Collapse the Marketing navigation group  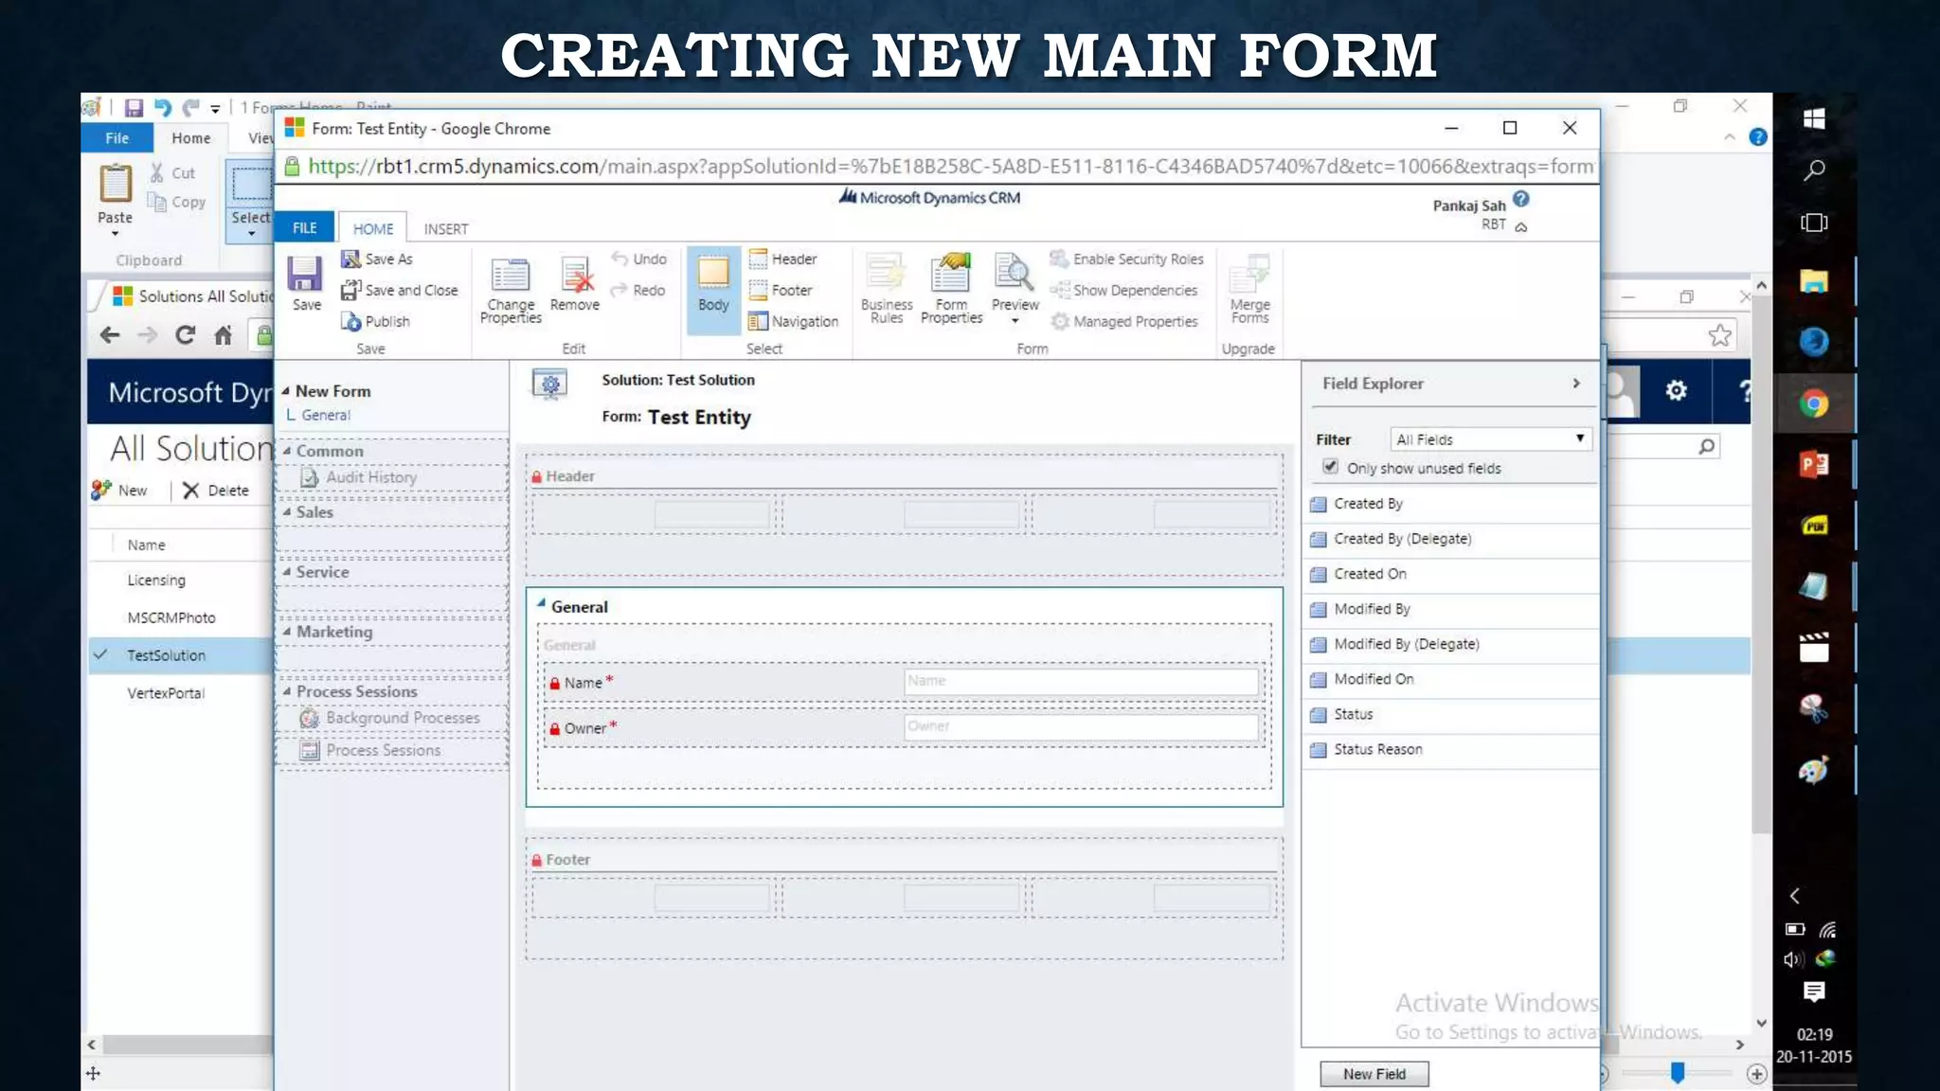(x=287, y=632)
